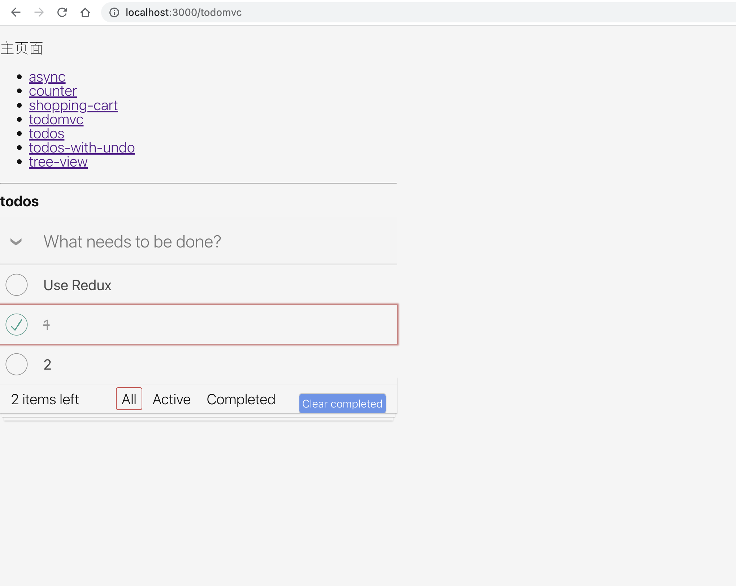Mark todo '2' as complete
The height and width of the screenshot is (586, 736).
[17, 365]
